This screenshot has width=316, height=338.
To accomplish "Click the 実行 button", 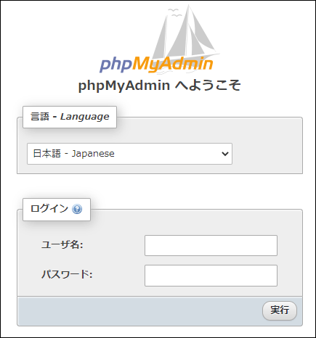I will (x=280, y=310).
